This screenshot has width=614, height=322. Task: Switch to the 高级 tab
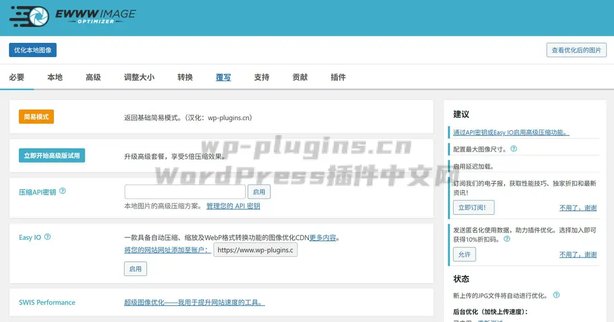pyautogui.click(x=93, y=77)
